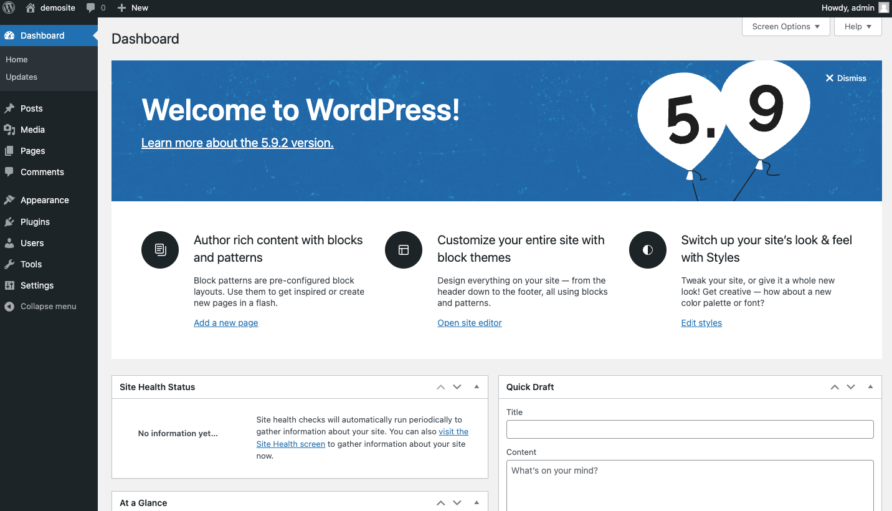Collapse the At a Glance panel

[477, 503]
